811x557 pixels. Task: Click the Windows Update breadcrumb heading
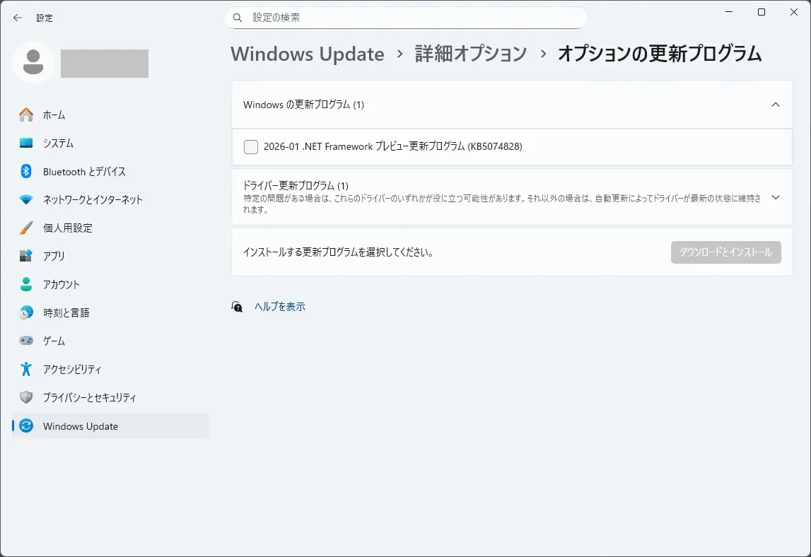pos(308,54)
